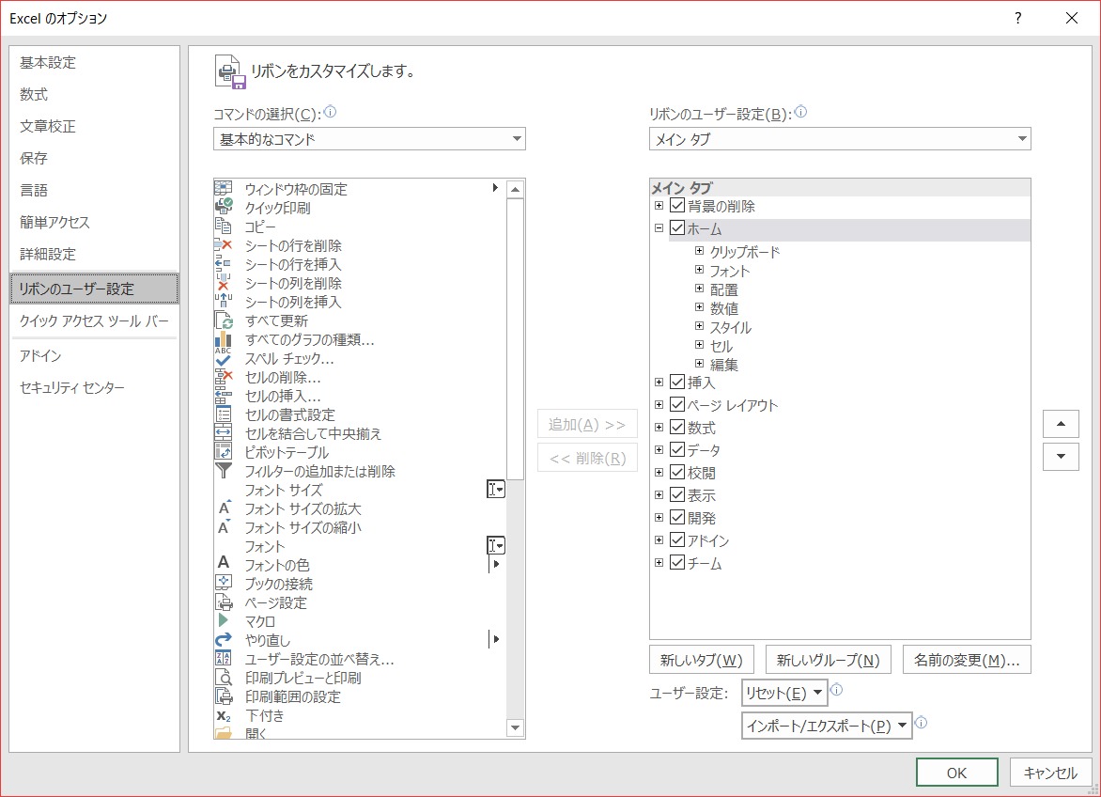Click info icon beside コマンドの選択 label
Screen dimensions: 1101x797
tap(330, 112)
